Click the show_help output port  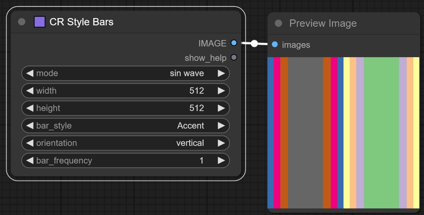[234, 58]
